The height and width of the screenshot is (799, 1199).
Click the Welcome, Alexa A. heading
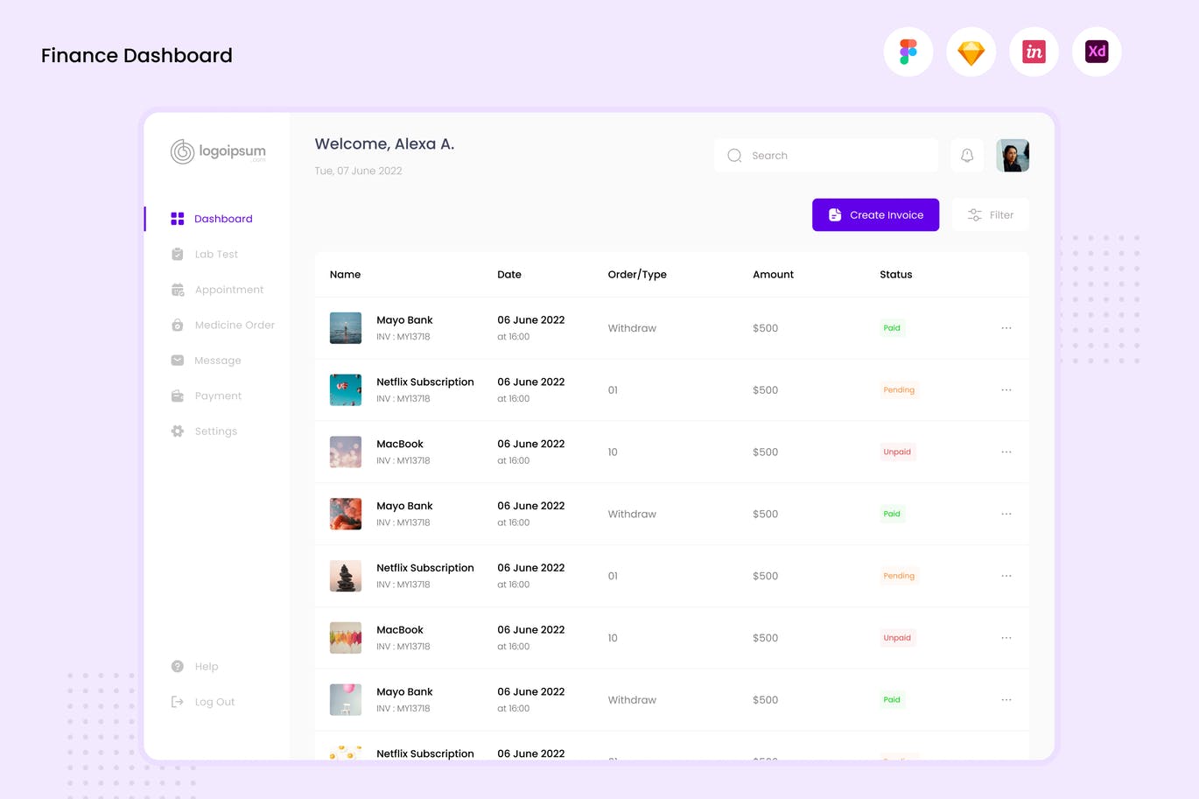384,144
